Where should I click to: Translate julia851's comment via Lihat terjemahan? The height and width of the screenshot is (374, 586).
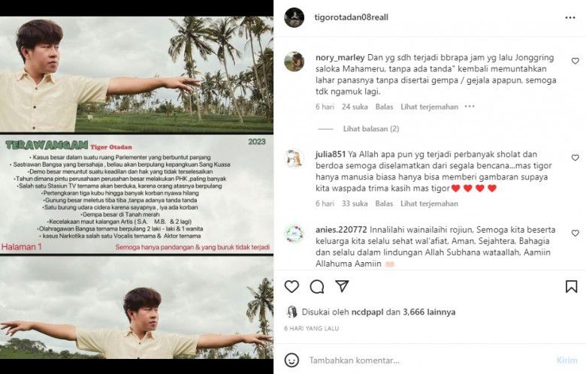(429, 204)
